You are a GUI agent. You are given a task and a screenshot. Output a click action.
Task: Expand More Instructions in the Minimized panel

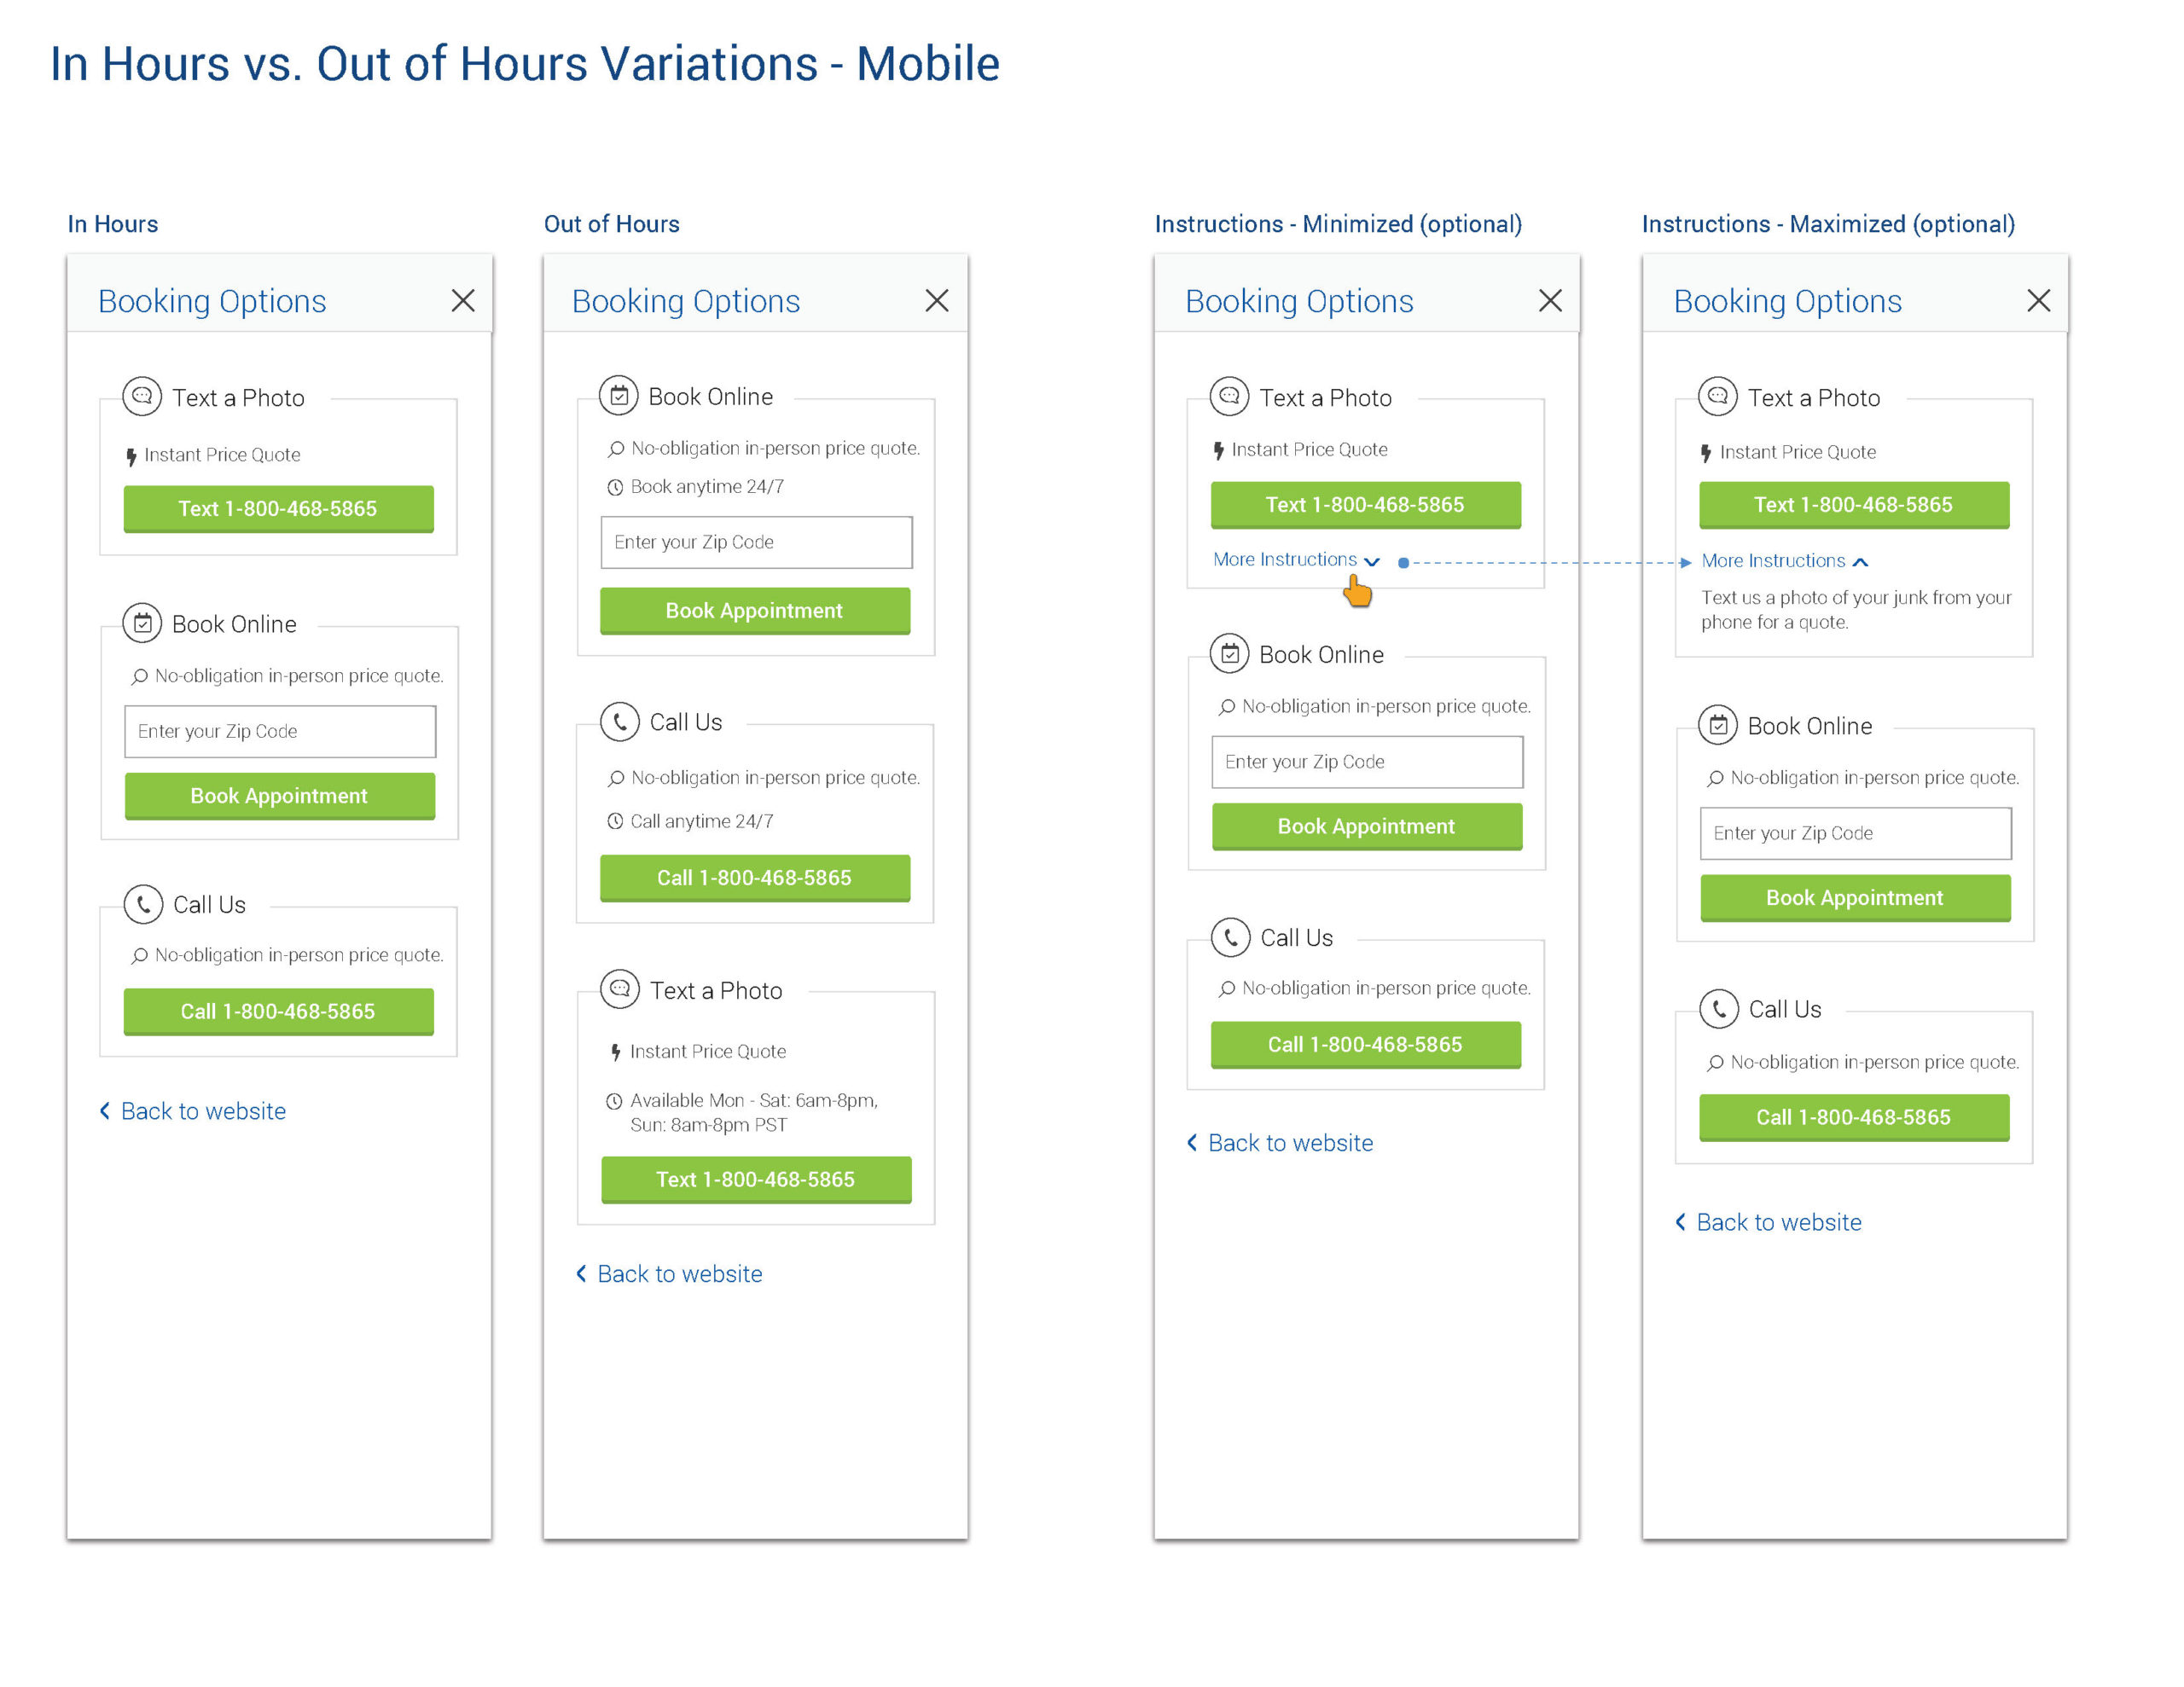point(1296,560)
